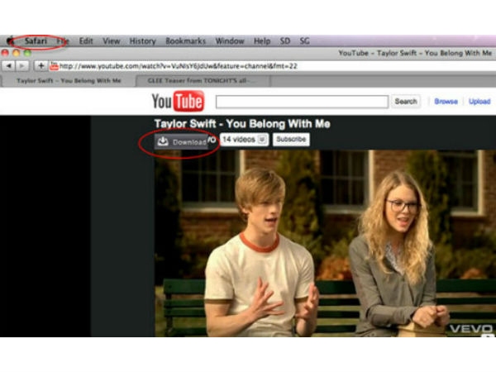
Task: Switch to the GLEE Teaser tab
Action: click(x=203, y=81)
